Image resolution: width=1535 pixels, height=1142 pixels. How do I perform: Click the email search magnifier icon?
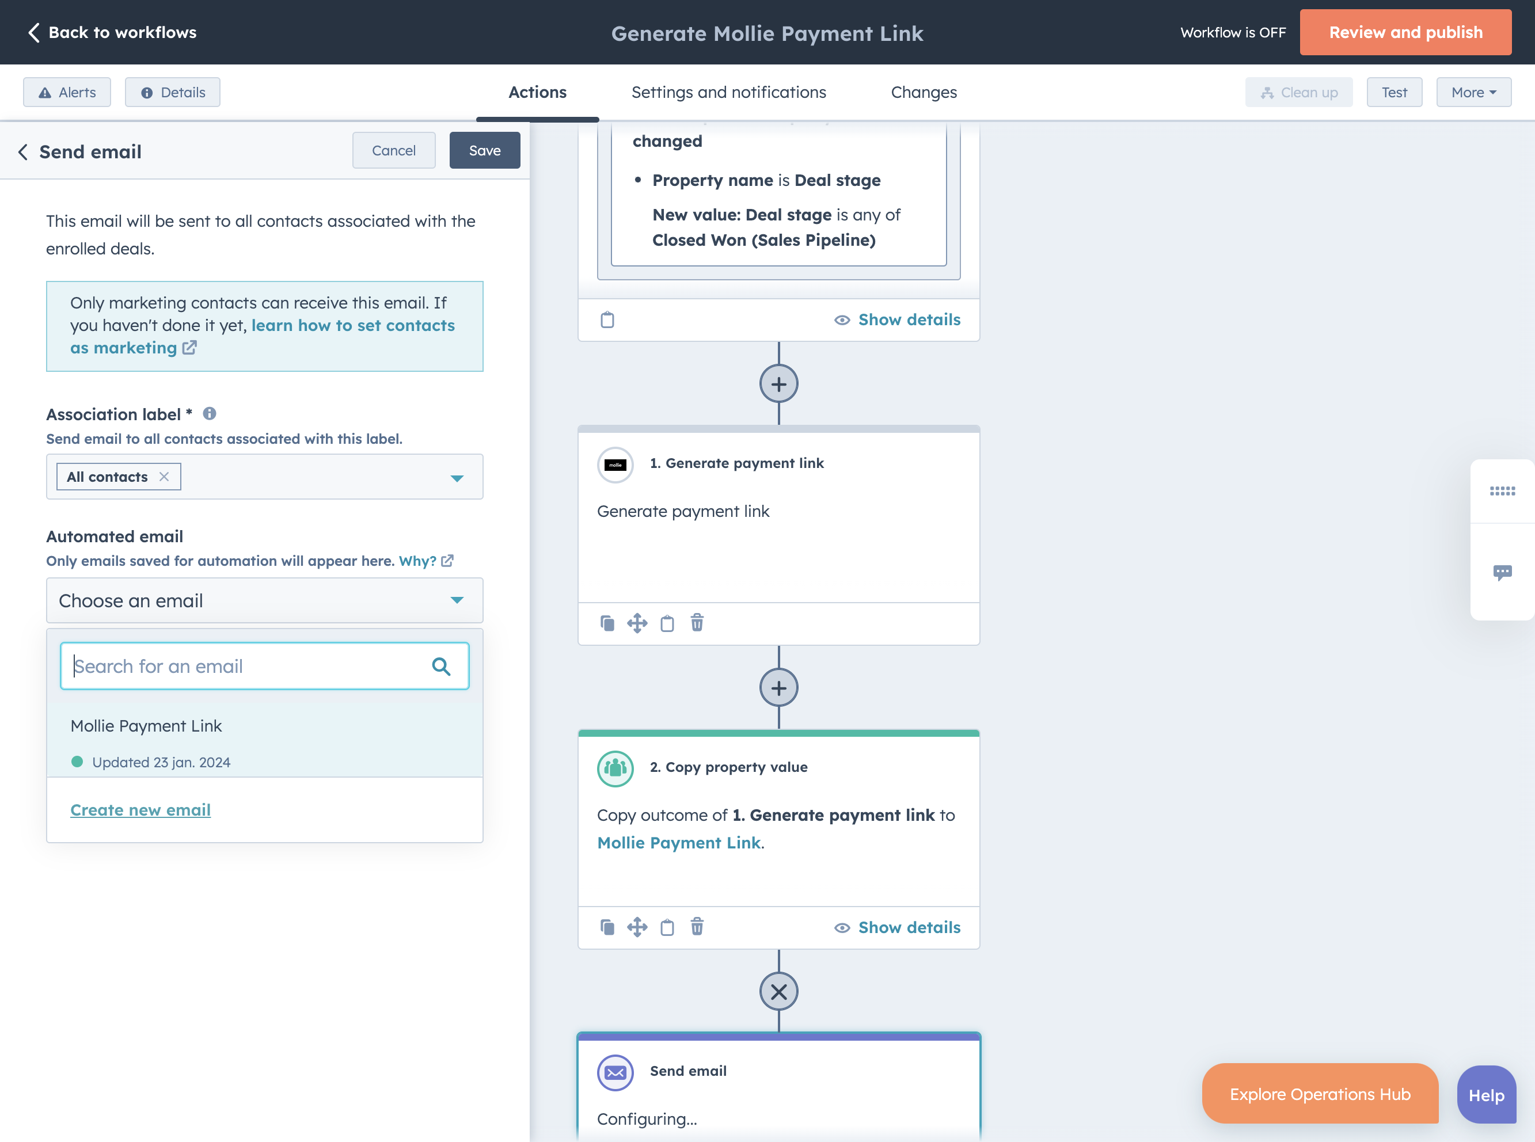point(441,666)
